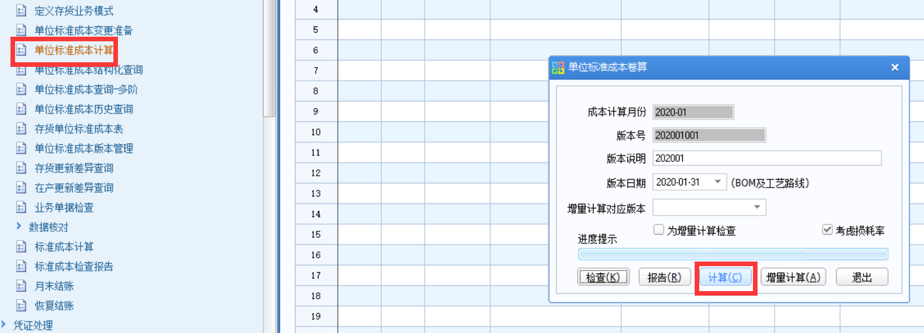This screenshot has width=924, height=333.
Task: Open 标准成本检查报告 entry
Action: (74, 267)
